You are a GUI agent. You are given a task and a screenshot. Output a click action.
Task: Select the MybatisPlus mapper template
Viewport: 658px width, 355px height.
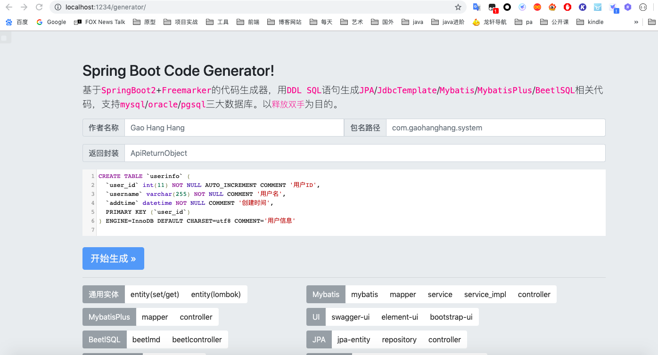[155, 317]
